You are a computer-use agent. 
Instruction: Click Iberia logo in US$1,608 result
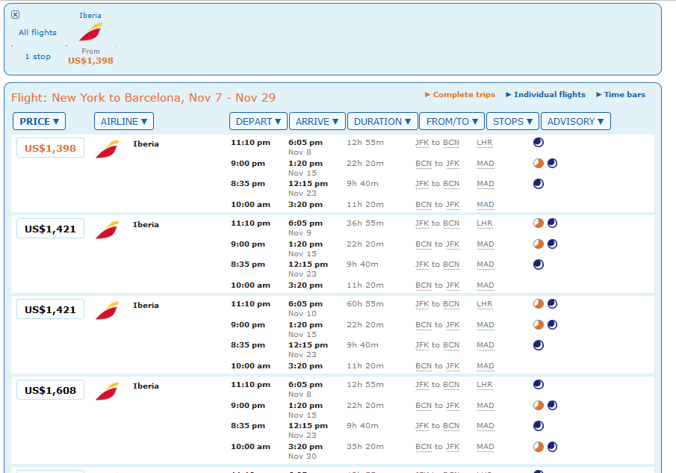107,391
